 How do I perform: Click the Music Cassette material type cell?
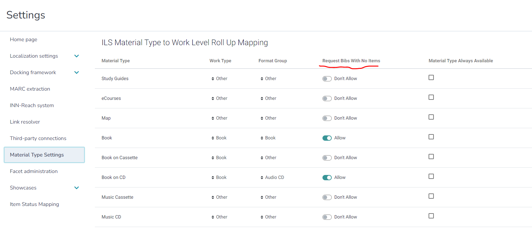pyautogui.click(x=118, y=197)
